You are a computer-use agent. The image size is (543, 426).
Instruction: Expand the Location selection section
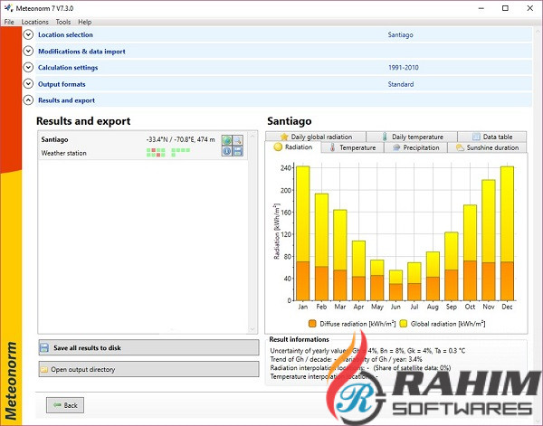coord(28,34)
